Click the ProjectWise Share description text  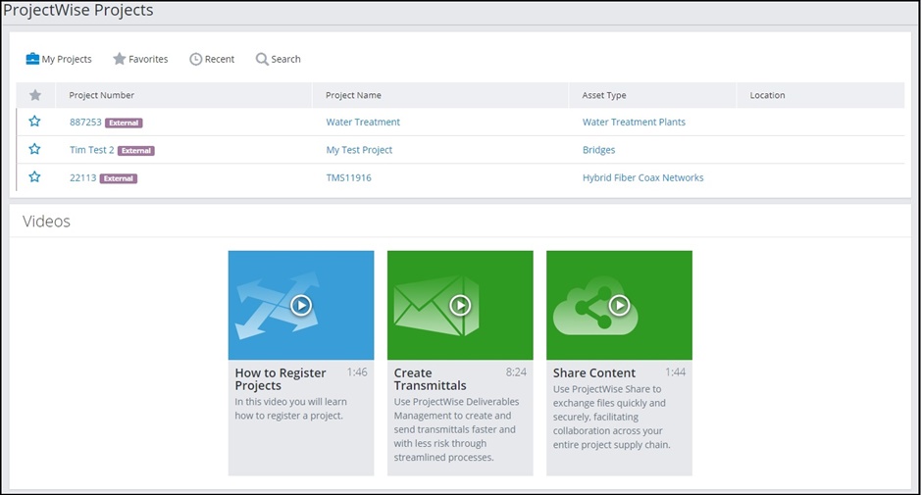click(x=611, y=417)
